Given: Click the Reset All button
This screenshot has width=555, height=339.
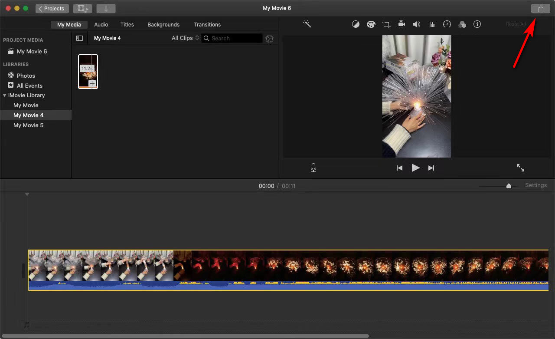Looking at the screenshot, I should tap(516, 24).
